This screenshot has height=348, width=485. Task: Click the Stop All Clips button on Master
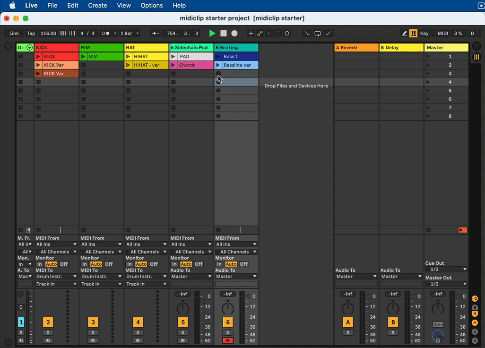(462, 230)
